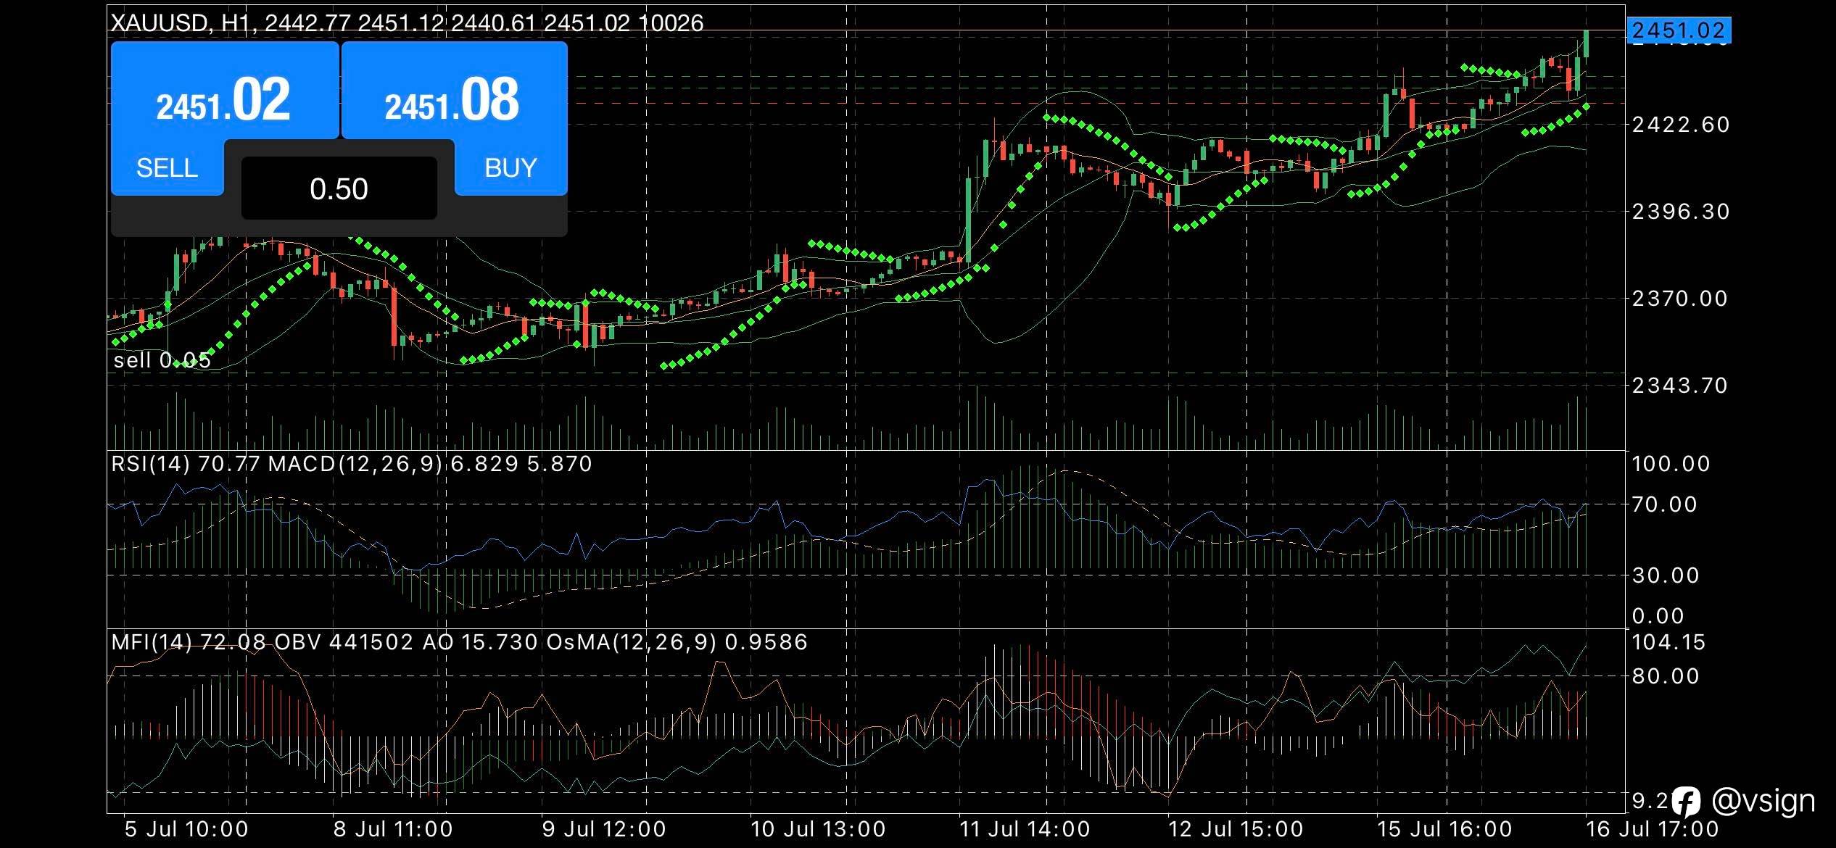
Task: Select the RSI(14) indicator label
Action: 150,464
